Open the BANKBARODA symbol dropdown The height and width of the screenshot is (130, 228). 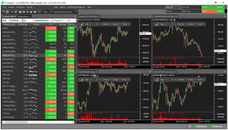pos(50,20)
